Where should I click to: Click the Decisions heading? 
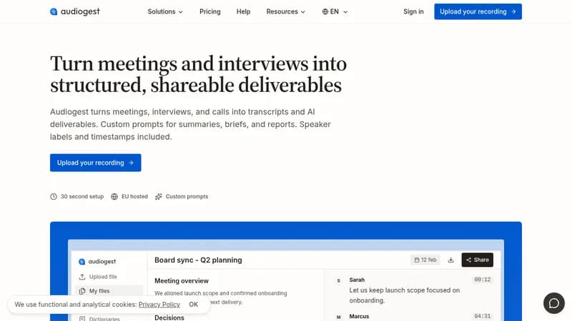click(x=169, y=317)
